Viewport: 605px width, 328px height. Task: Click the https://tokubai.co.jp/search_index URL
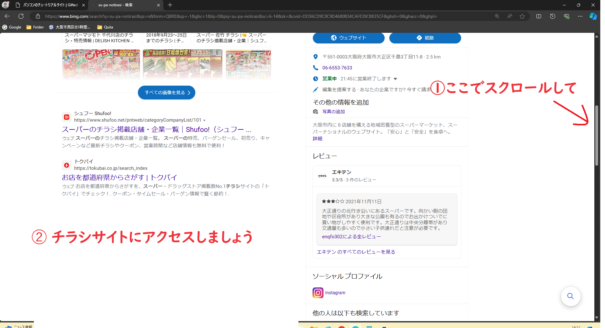click(x=111, y=168)
